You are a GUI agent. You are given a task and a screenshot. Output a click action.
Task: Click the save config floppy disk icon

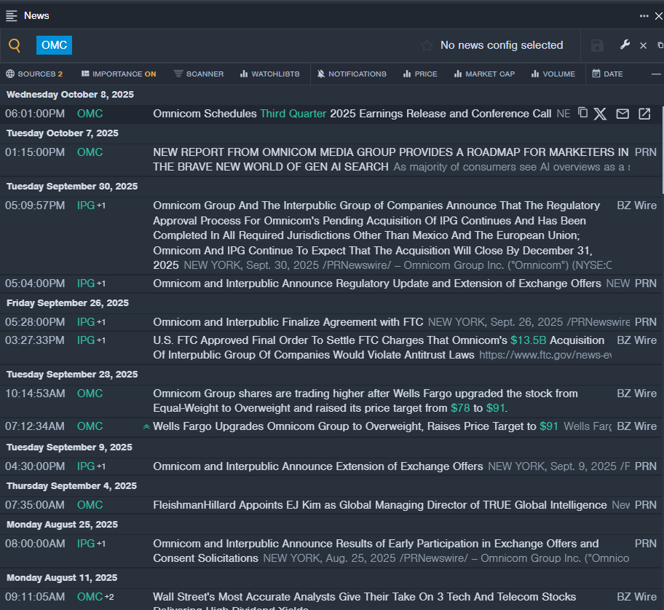pyautogui.click(x=597, y=45)
